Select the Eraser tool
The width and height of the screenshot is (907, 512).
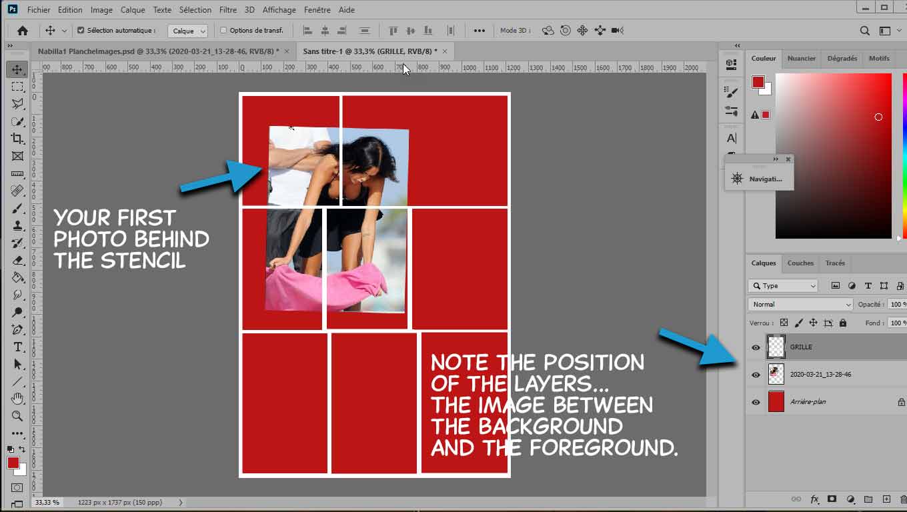click(x=17, y=260)
